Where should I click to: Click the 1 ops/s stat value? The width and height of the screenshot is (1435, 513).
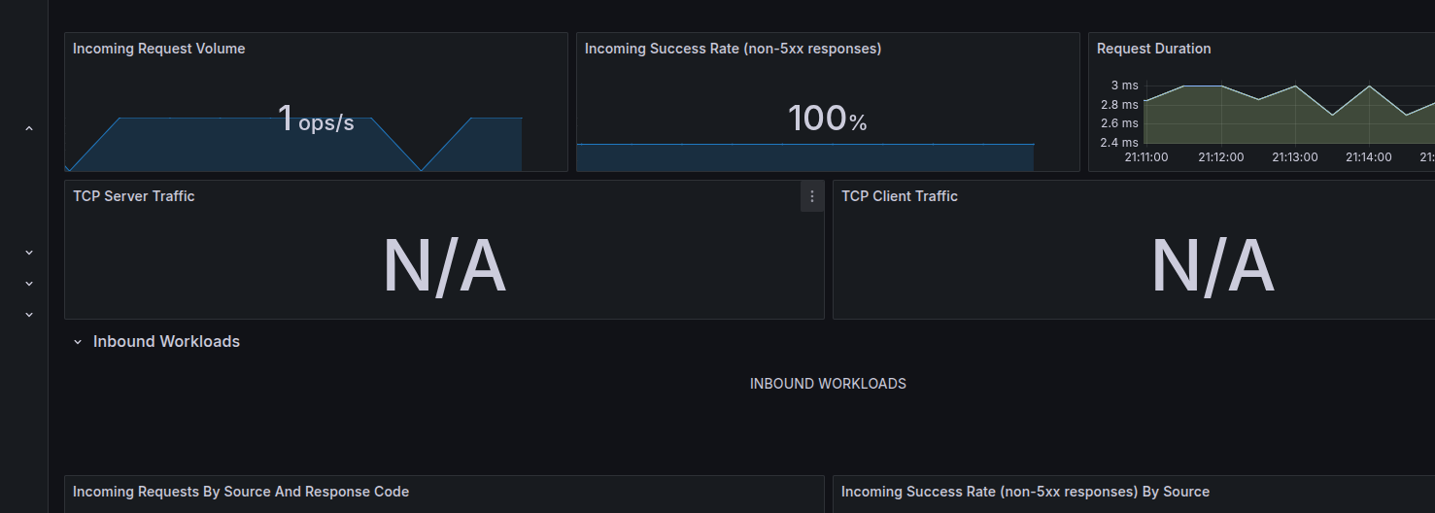[x=315, y=120]
